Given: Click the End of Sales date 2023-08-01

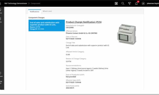Looking at the screenshot, I should click(x=70, y=88).
